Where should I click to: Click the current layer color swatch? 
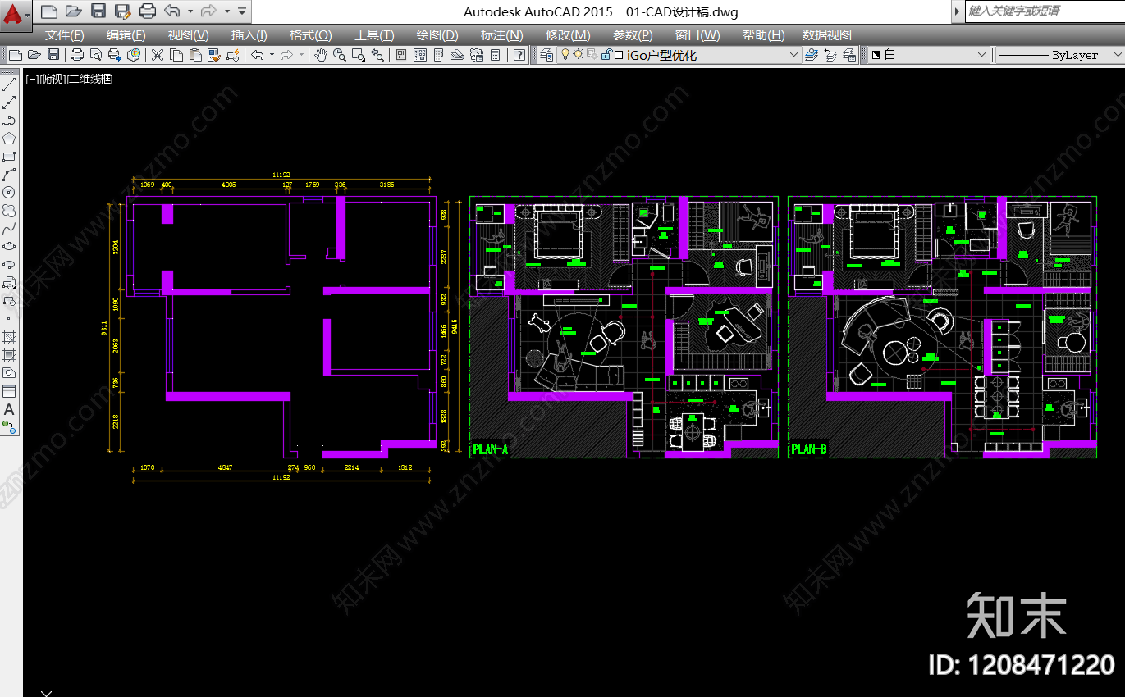(x=620, y=55)
